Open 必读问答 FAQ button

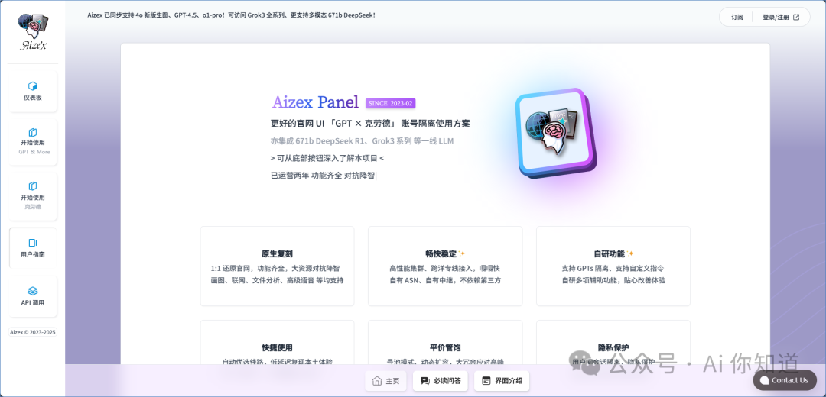pyautogui.click(x=440, y=381)
